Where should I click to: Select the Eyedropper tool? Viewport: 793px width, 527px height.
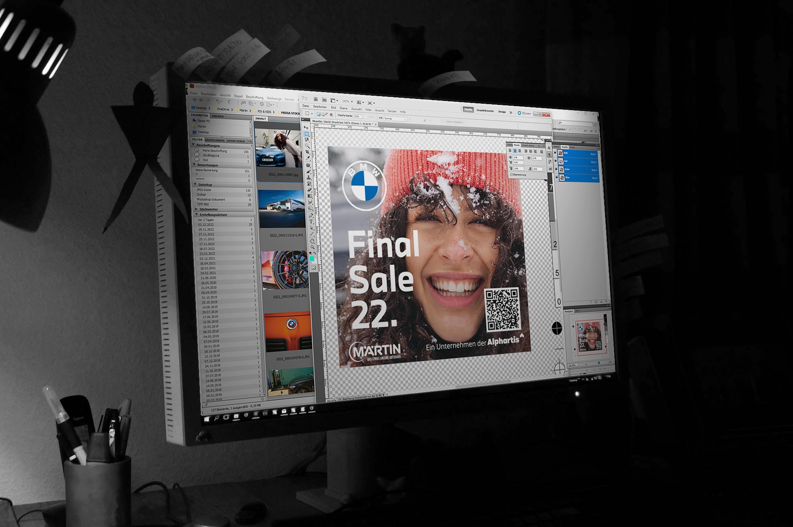click(308, 158)
